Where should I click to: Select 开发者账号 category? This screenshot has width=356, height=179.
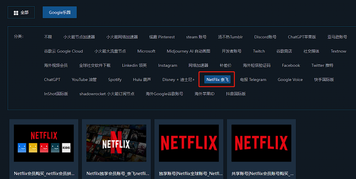pyautogui.click(x=231, y=51)
